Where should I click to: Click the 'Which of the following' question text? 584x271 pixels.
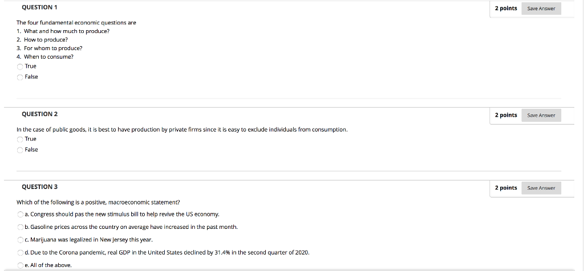tap(98, 202)
